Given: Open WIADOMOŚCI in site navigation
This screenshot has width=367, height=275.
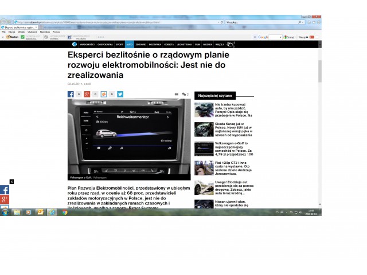Looking at the screenshot, I should [x=87, y=44].
